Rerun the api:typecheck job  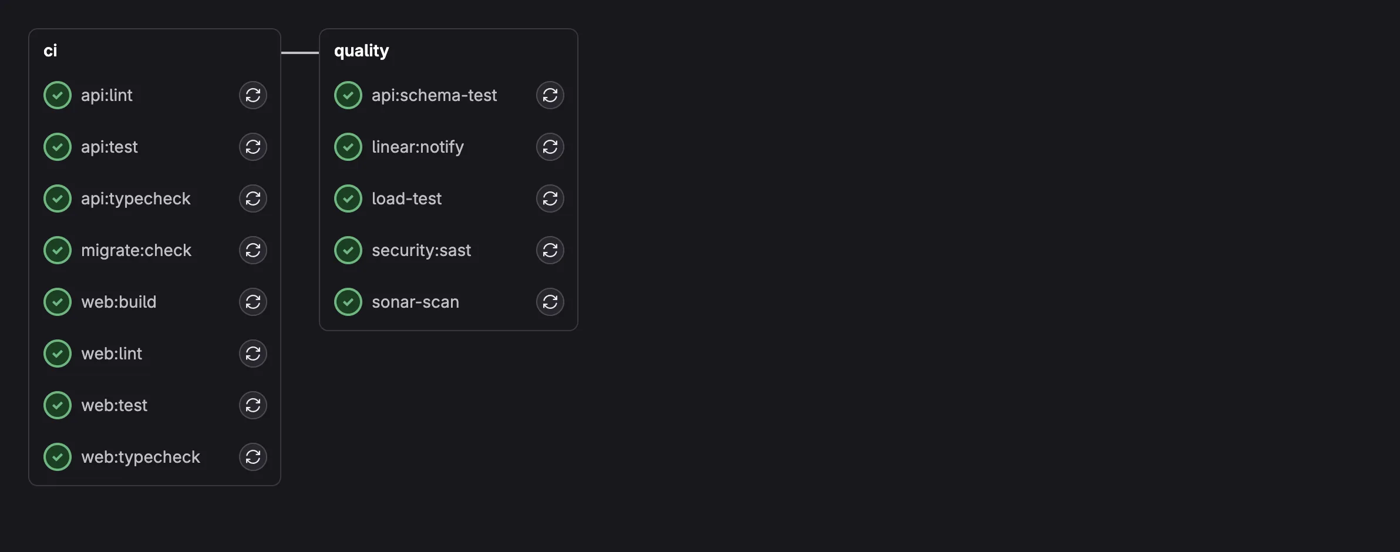253,198
